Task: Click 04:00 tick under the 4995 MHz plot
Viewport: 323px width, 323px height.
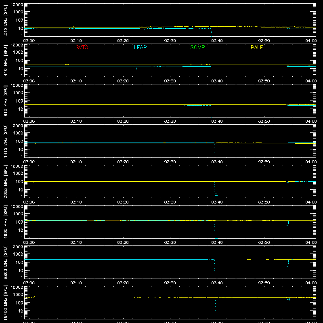Action: pos(311,243)
